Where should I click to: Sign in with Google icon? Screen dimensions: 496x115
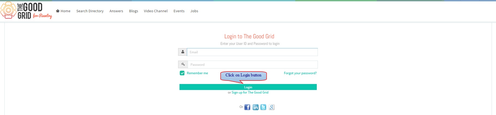coord(272,107)
